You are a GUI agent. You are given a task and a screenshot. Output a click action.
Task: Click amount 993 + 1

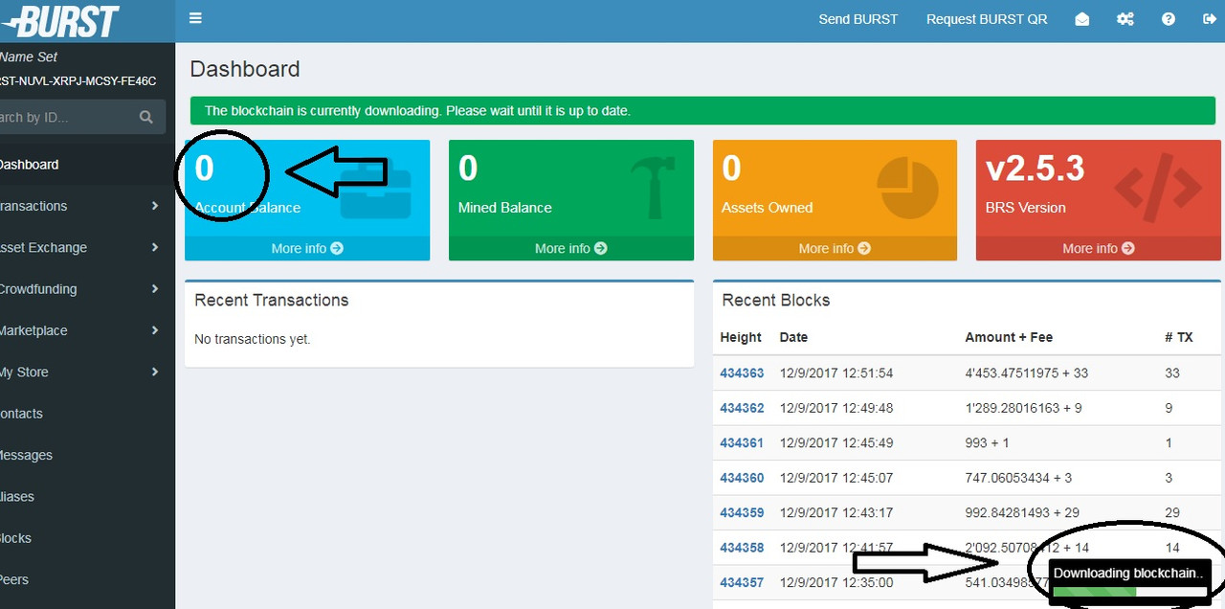pyautogui.click(x=987, y=442)
